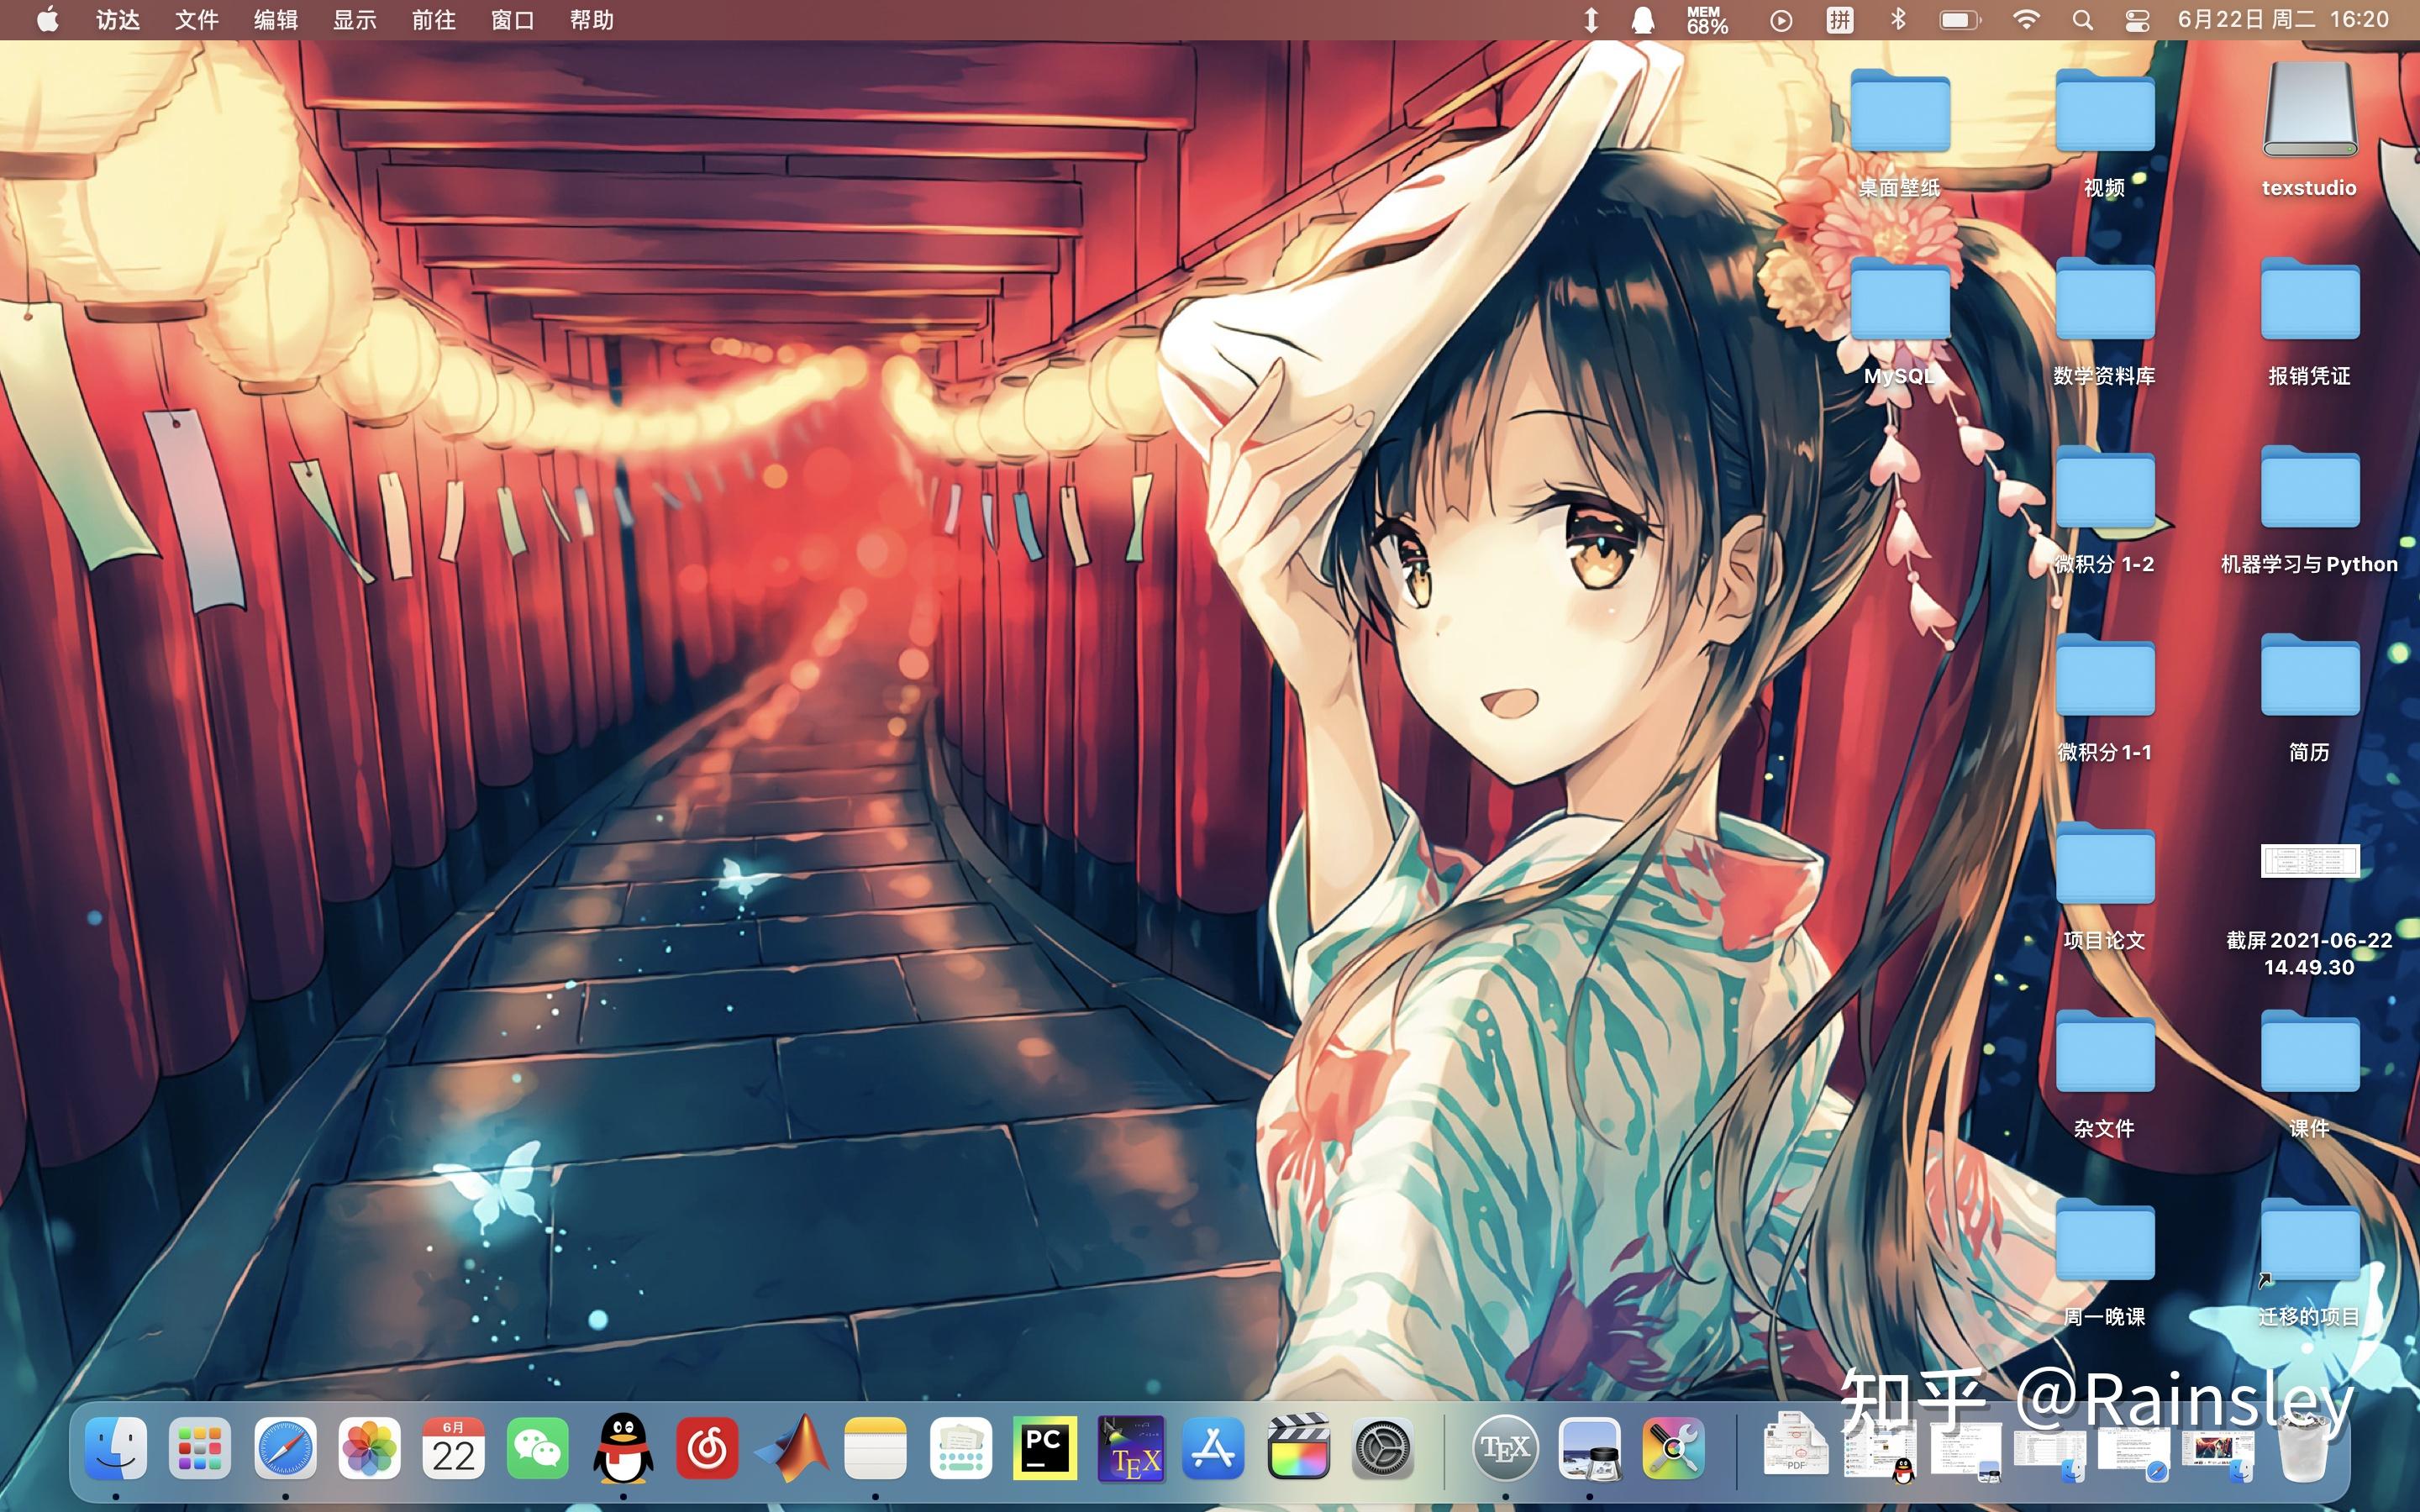Image resolution: width=2420 pixels, height=1512 pixels.
Task: Open the Calendar app showing 22
Action: coord(453,1447)
